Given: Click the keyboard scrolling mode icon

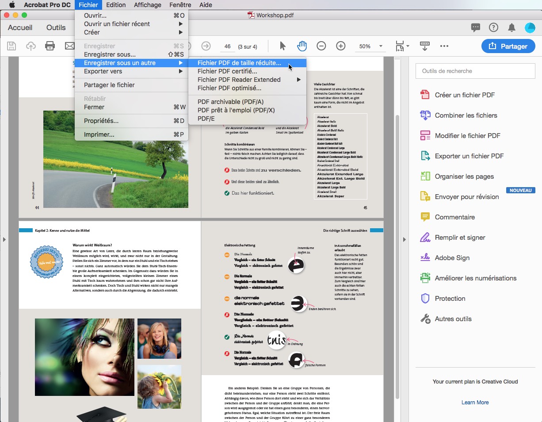Looking at the screenshot, I should (425, 46).
